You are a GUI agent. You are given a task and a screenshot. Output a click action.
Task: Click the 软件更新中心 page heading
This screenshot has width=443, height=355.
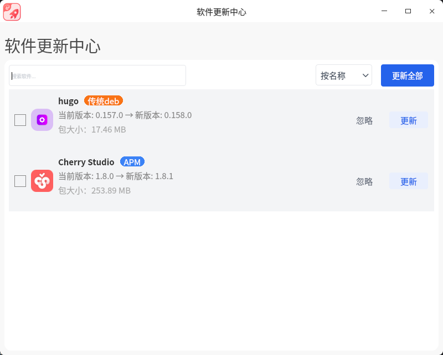(x=53, y=46)
